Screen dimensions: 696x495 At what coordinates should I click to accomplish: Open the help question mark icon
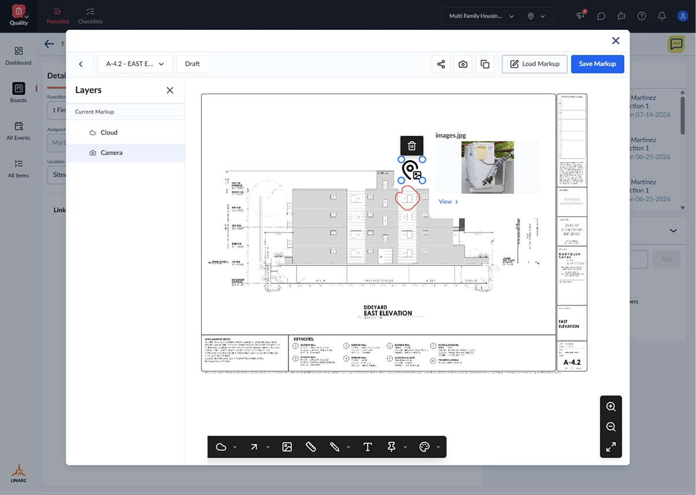coord(642,16)
